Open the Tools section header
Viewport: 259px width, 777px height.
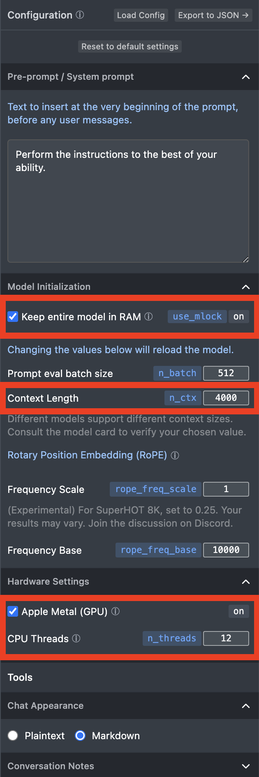[20, 678]
